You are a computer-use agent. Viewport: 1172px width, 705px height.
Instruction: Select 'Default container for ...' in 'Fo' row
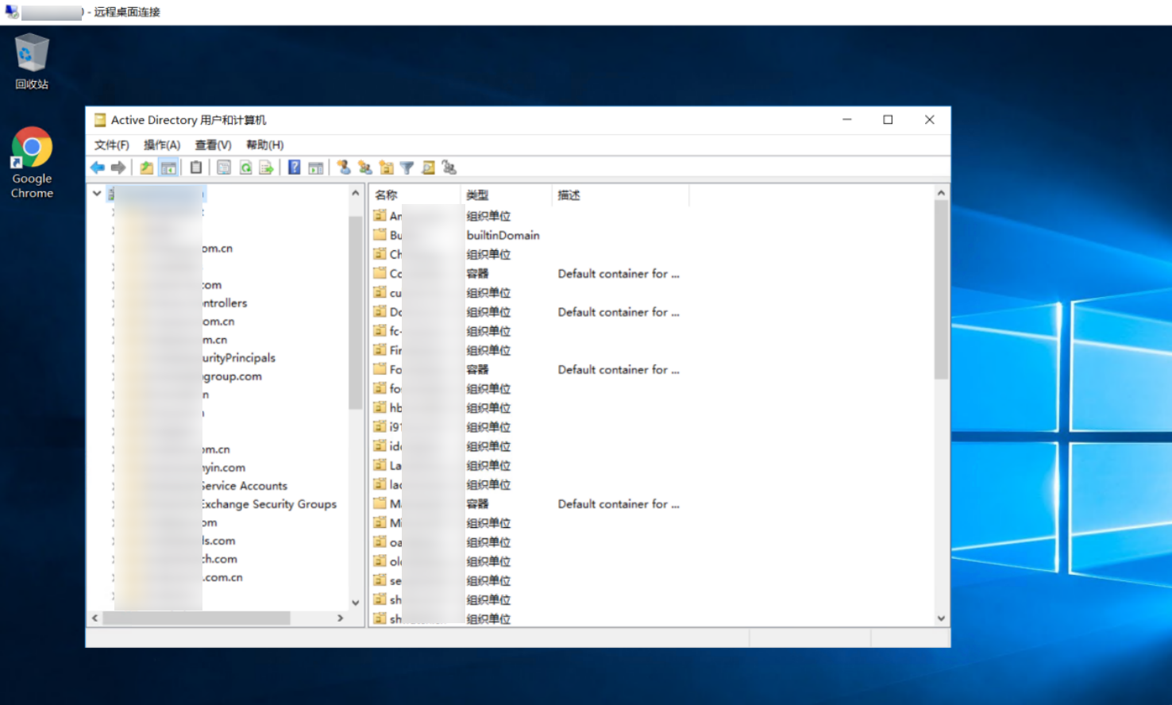pos(619,369)
